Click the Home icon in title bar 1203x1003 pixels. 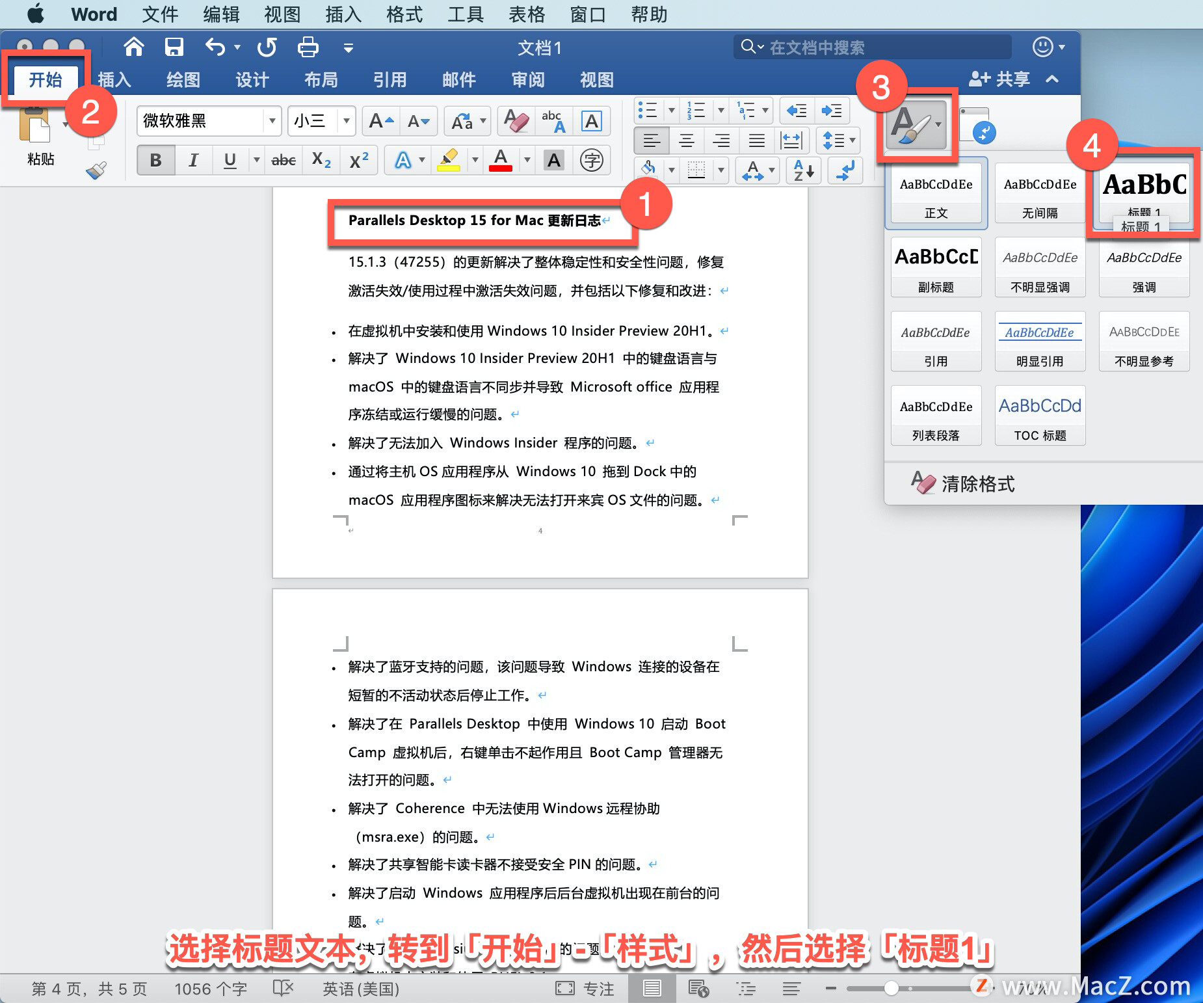(133, 47)
